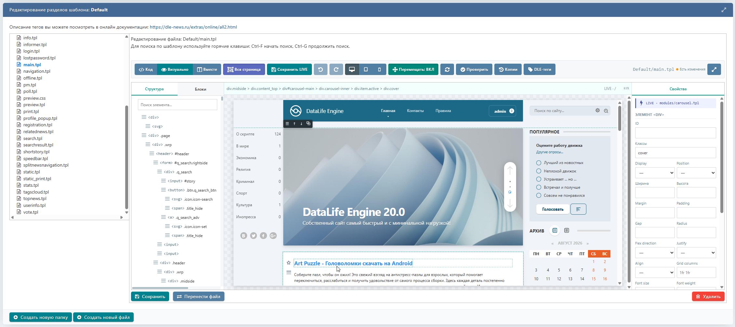Open the Position dropdown
The height and width of the screenshot is (327, 735).
click(696, 173)
